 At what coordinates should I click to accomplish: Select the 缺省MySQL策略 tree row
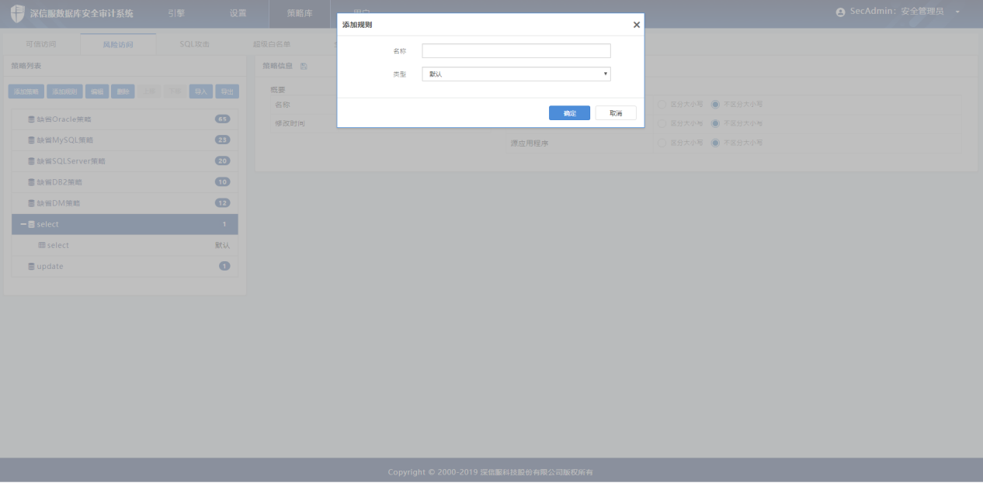[125, 140]
